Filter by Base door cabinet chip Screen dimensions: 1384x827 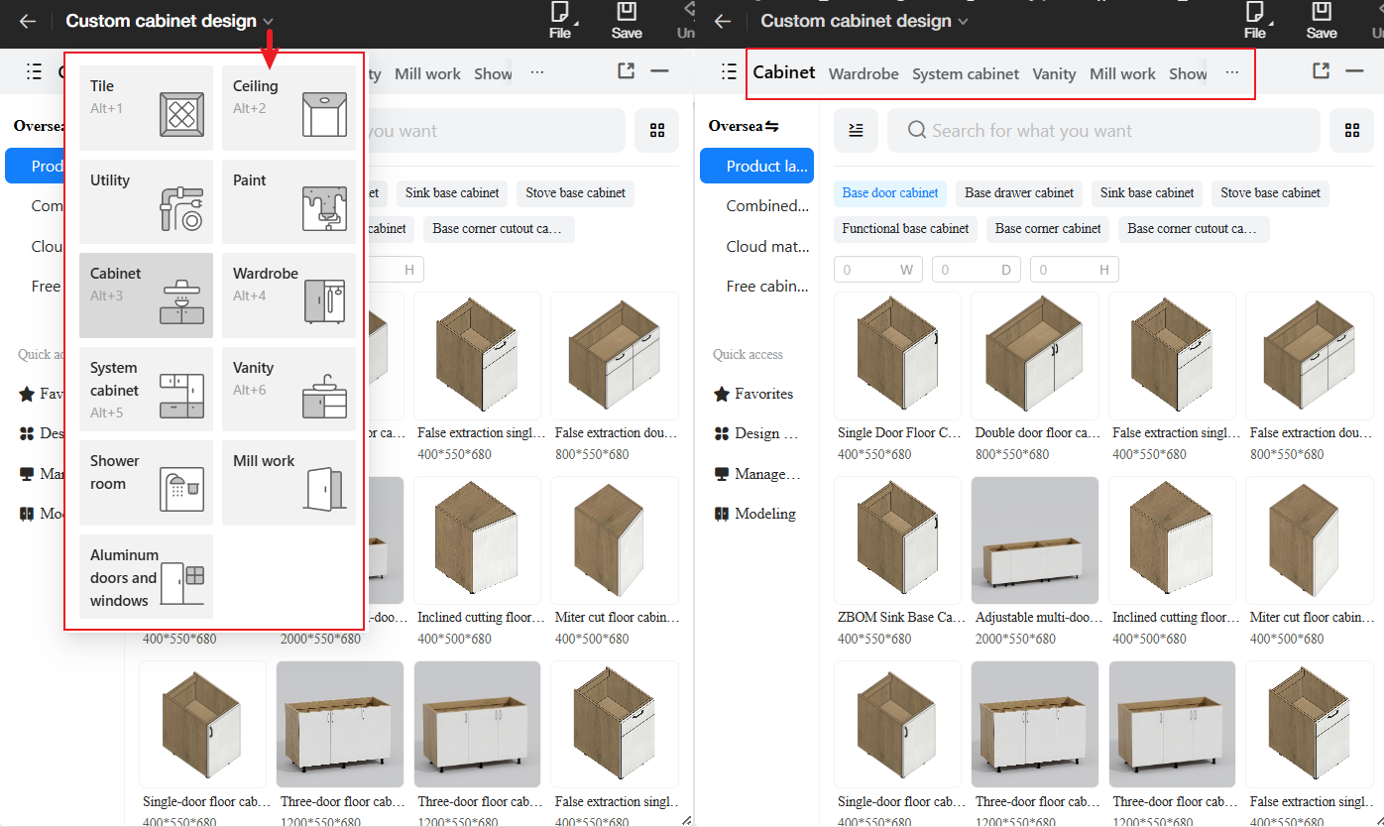coord(890,192)
